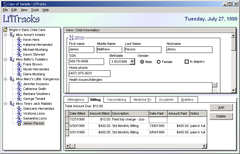The height and width of the screenshot is (154, 240).
Task: Open the View menu
Action: (24, 10)
